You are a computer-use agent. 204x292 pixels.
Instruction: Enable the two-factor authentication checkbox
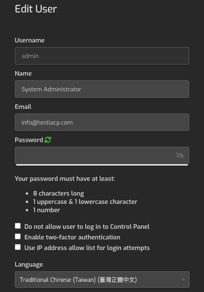point(17,237)
